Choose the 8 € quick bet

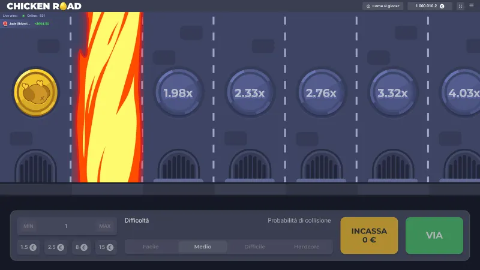(x=82, y=247)
